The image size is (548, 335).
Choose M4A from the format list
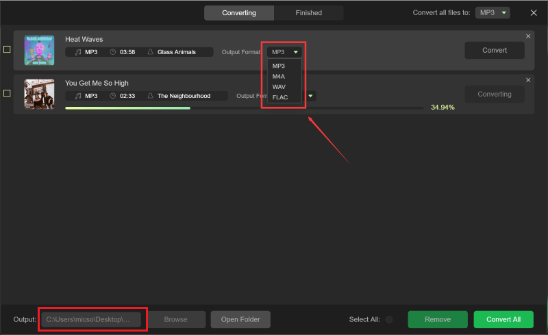click(279, 76)
